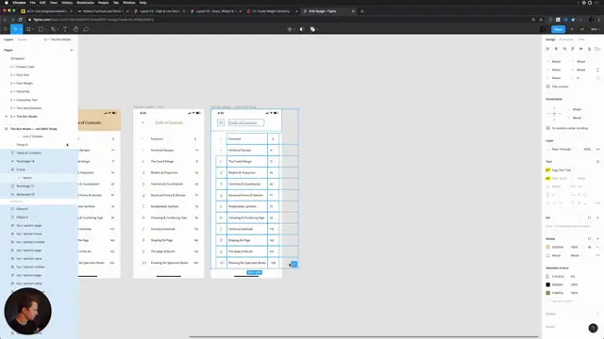
Task: Open the Figma main menu
Action: (6, 29)
